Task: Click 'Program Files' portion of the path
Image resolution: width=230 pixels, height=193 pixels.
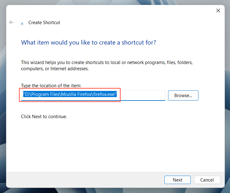Action: pos(45,94)
